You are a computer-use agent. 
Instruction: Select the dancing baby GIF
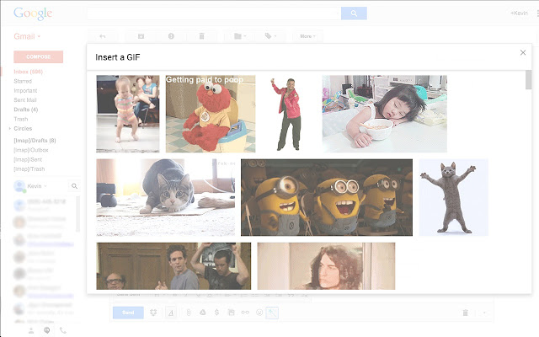coord(128,114)
